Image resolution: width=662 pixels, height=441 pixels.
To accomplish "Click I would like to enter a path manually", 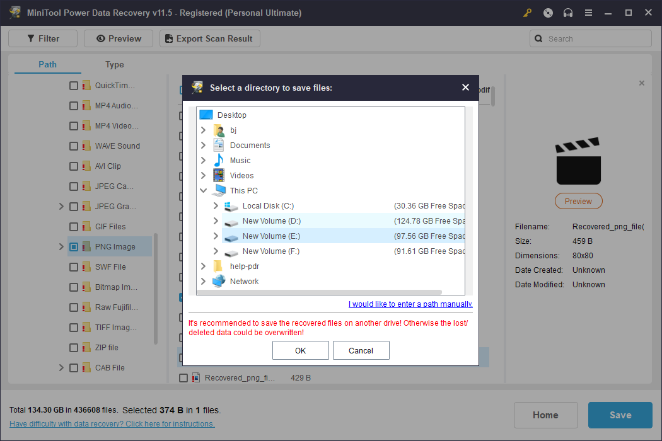I will (x=410, y=304).
